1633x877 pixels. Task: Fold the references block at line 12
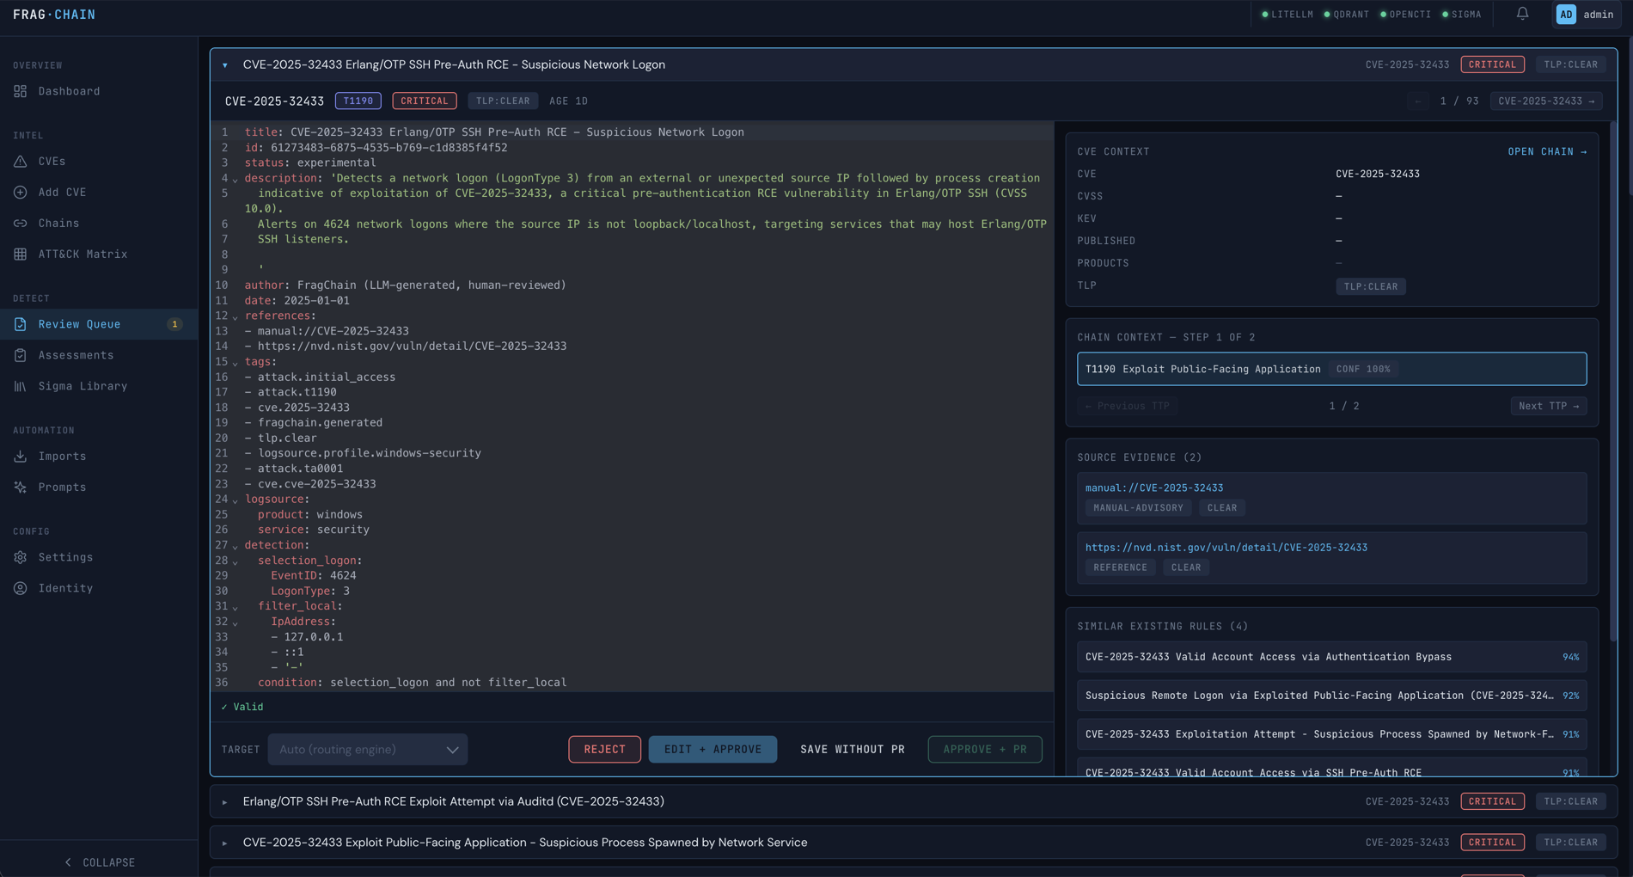235,317
